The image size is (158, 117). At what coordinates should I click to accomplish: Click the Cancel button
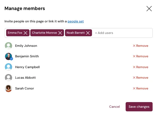click(x=114, y=107)
